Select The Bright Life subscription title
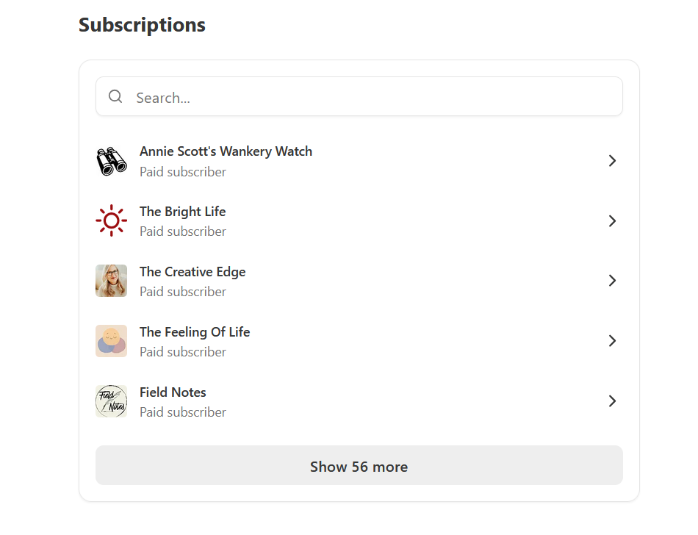 [182, 212]
